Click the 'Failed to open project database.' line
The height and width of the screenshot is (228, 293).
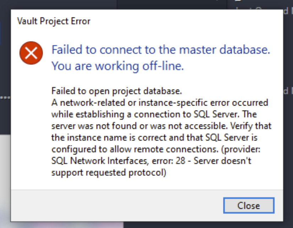[116, 91]
